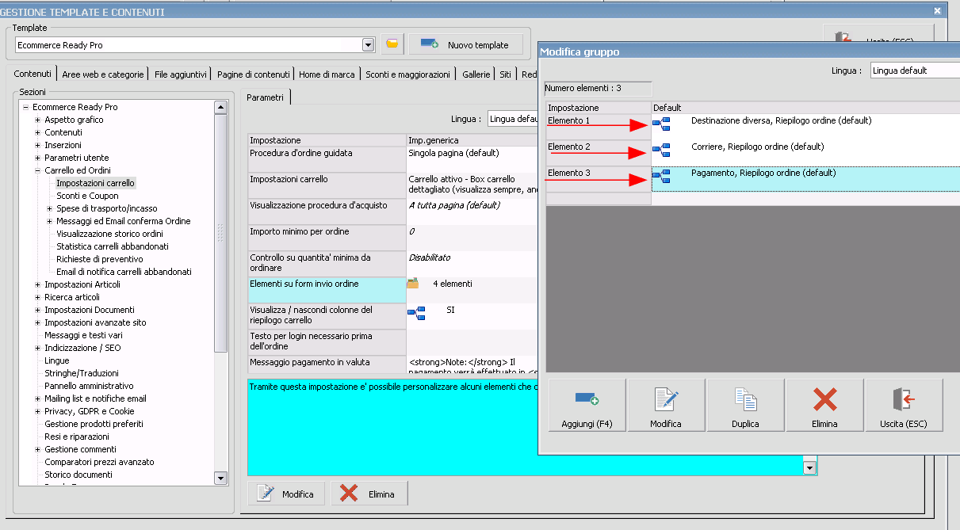Screen dimensions: 960x530
Task: Expand Spese di trasporto/incasso node
Action: click(x=49, y=208)
